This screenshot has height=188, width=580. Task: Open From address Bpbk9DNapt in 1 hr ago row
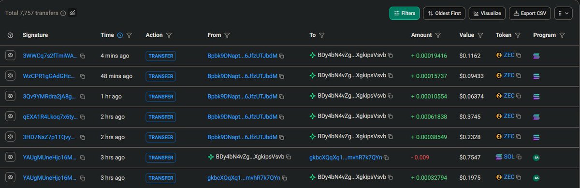click(x=242, y=97)
